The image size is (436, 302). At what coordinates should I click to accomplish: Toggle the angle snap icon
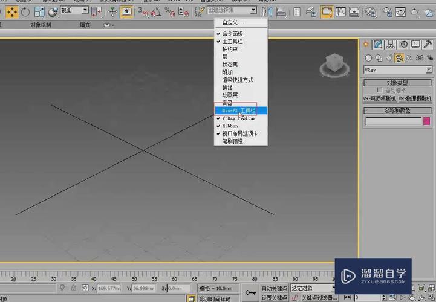coord(156,12)
